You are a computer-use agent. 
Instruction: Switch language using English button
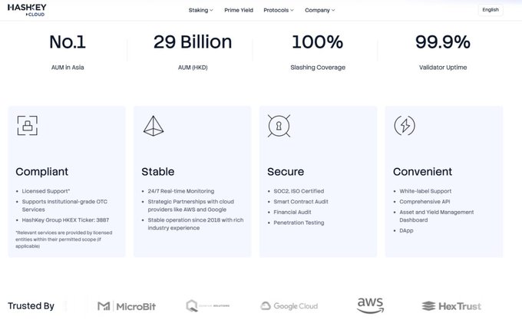pos(491,10)
